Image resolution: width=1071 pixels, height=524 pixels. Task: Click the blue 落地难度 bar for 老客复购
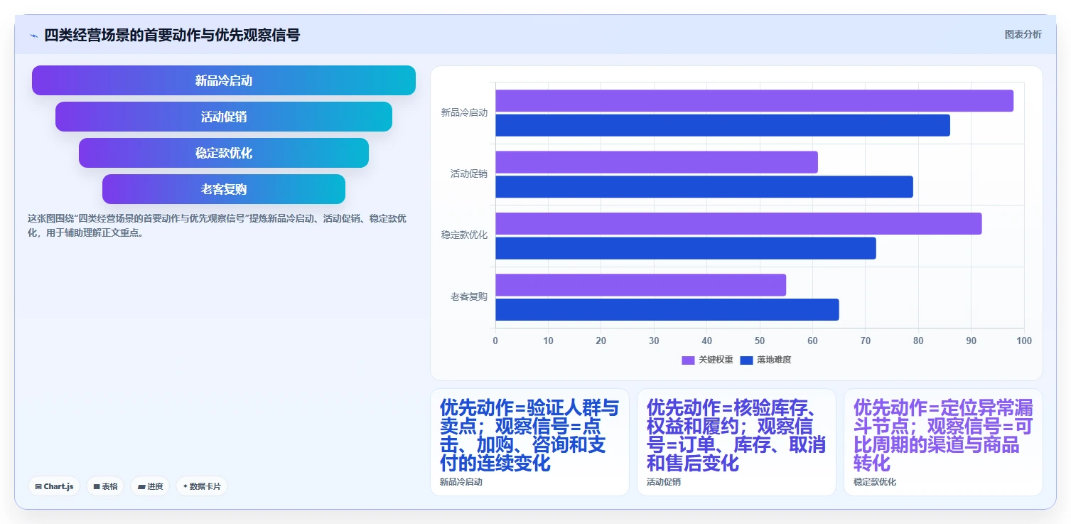pos(667,309)
